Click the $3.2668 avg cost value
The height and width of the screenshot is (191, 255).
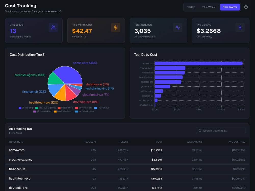(x=209, y=31)
